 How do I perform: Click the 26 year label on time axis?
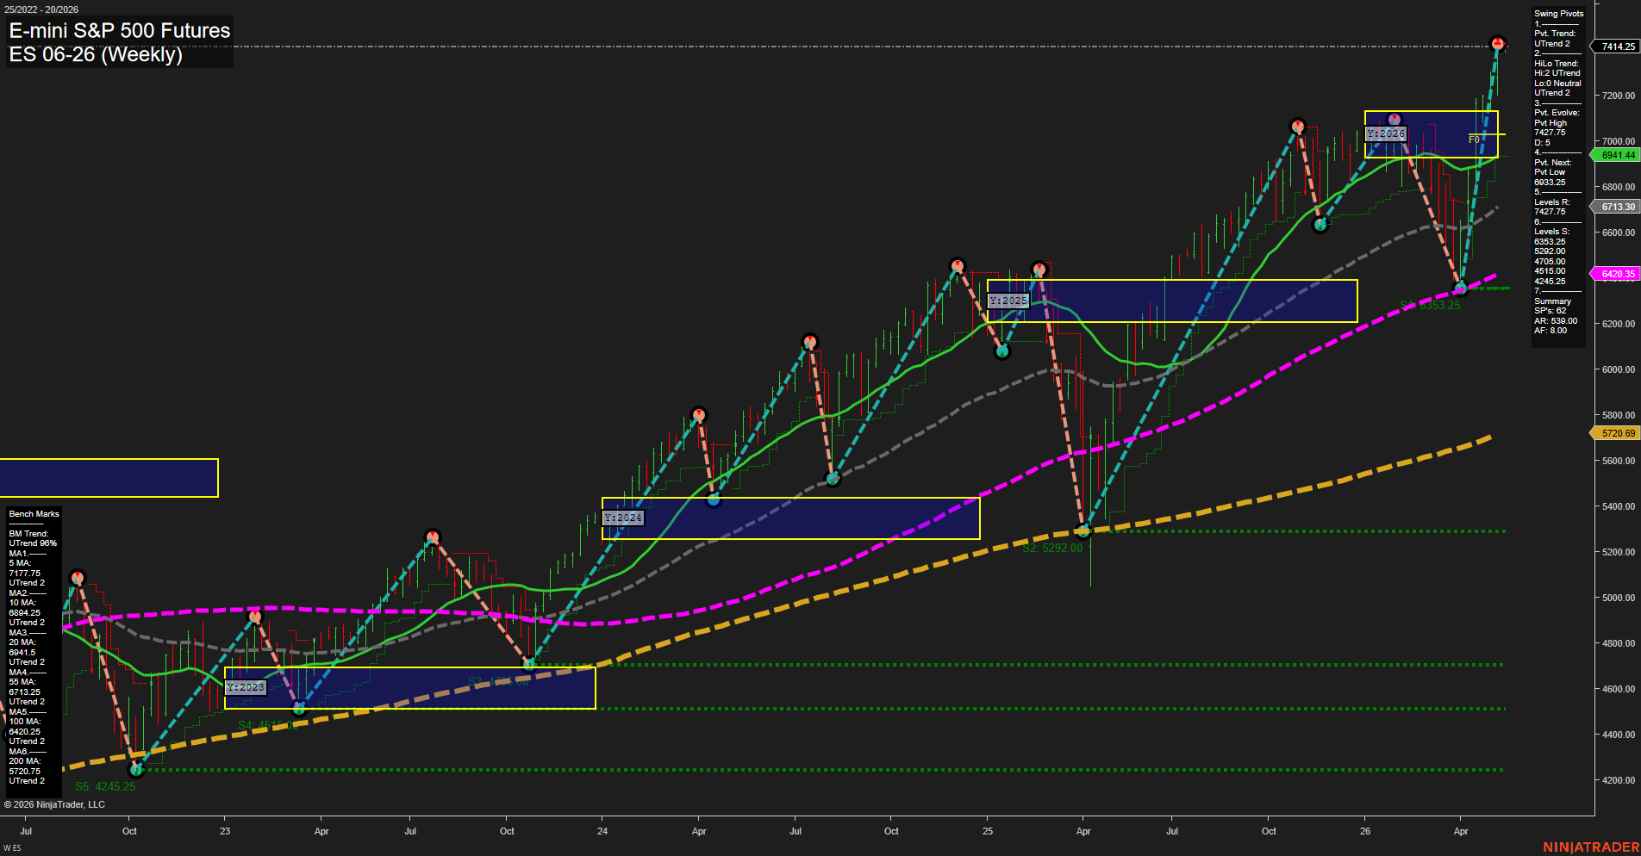[x=1365, y=831]
